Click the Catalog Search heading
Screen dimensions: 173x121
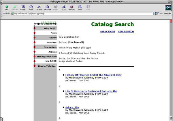(112, 24)
